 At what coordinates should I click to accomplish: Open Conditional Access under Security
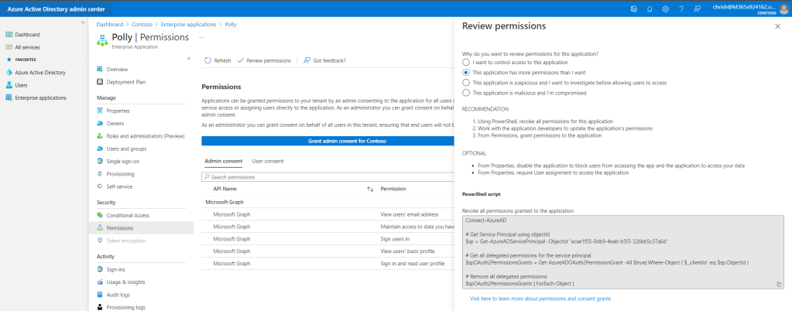point(128,215)
